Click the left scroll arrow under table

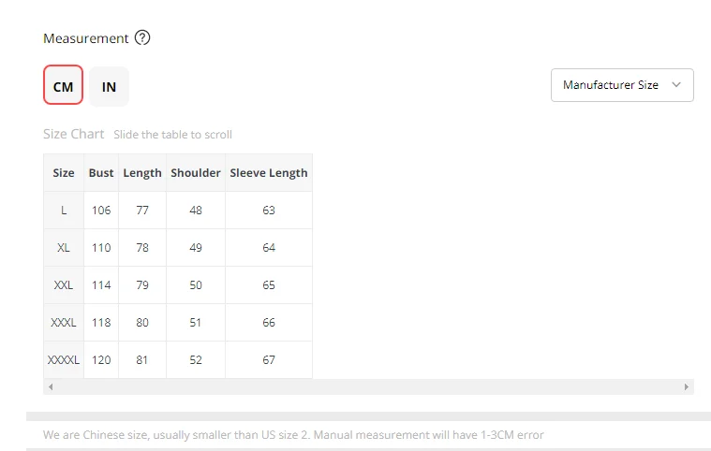[x=51, y=386]
